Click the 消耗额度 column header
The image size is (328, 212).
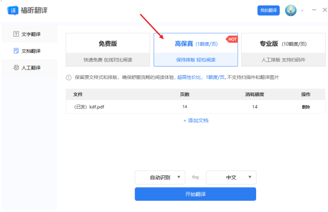(x=255, y=95)
